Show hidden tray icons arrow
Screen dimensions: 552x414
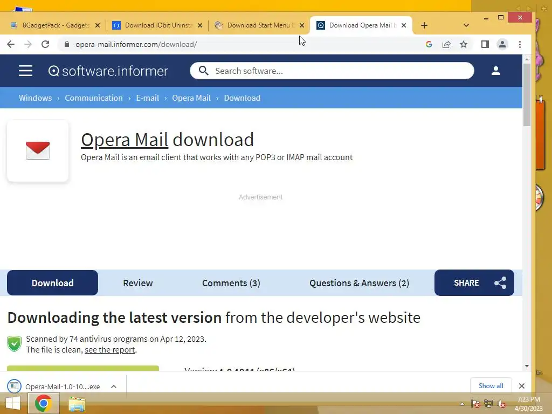pos(462,404)
